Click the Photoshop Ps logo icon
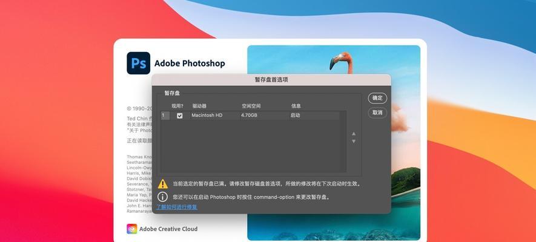The height and width of the screenshot is (242, 536). (x=139, y=63)
